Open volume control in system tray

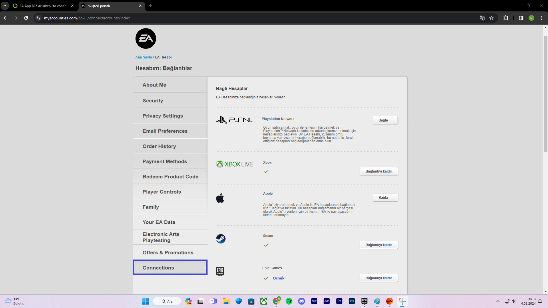513,301
